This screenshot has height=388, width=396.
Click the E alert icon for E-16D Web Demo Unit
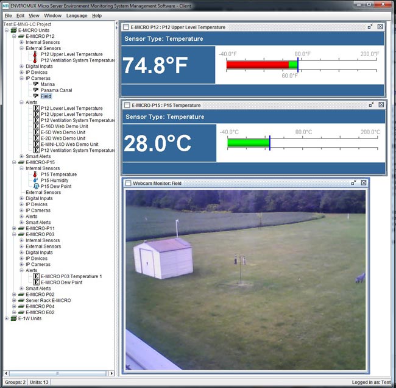click(37, 126)
